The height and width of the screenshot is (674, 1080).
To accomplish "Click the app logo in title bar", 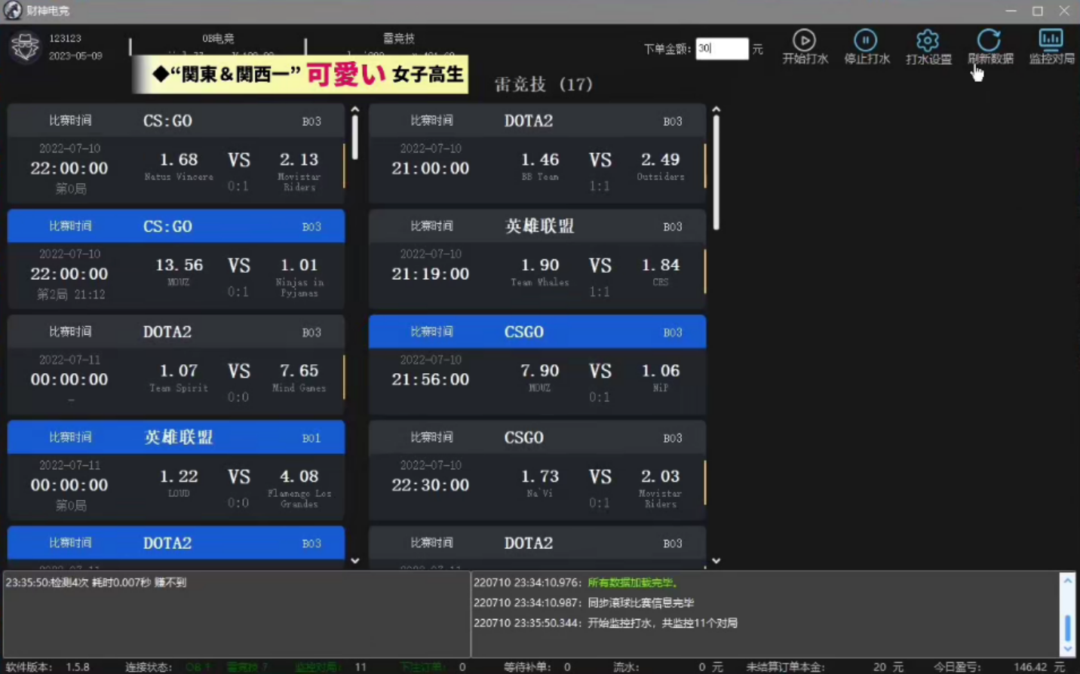I will point(12,11).
